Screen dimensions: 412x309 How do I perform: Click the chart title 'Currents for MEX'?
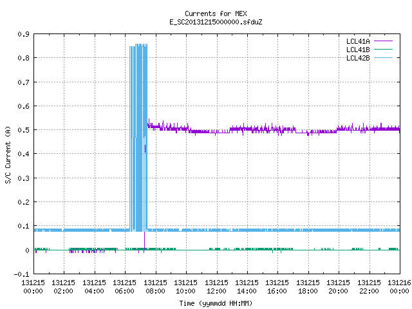(216, 14)
